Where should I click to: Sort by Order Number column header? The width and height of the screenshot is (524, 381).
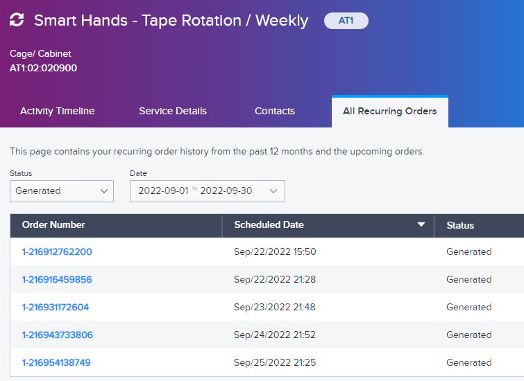[x=53, y=225]
